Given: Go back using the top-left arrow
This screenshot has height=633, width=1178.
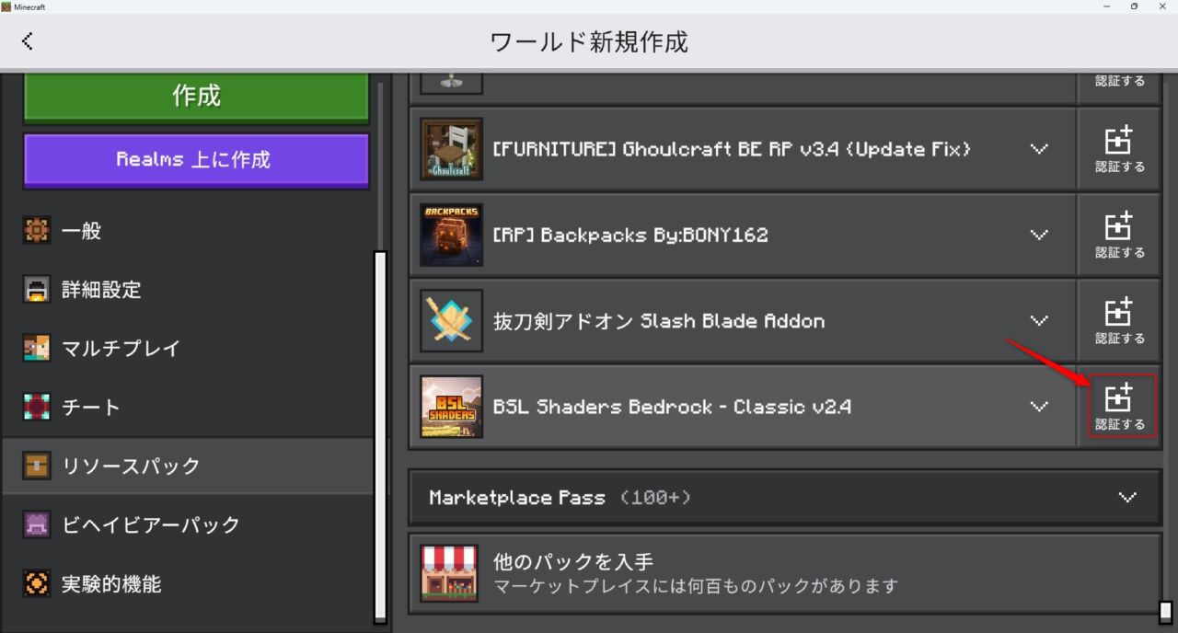Looking at the screenshot, I should point(28,40).
